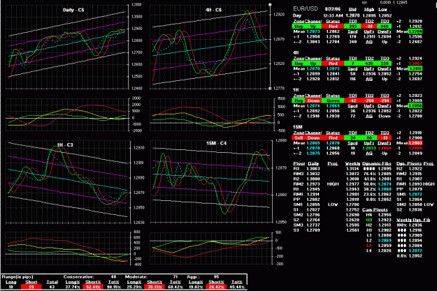Click the Daily - C5 chart title
The width and height of the screenshot is (437, 291).
pos(73,10)
